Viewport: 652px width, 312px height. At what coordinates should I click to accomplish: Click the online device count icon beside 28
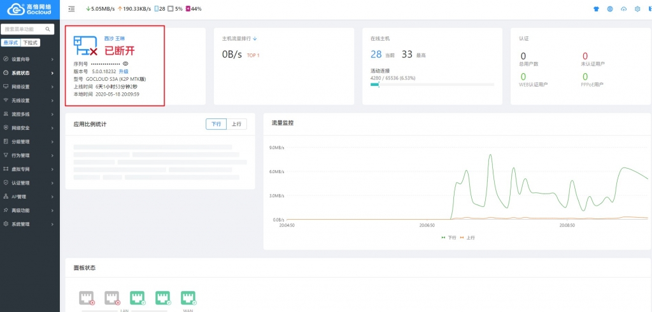pos(157,9)
